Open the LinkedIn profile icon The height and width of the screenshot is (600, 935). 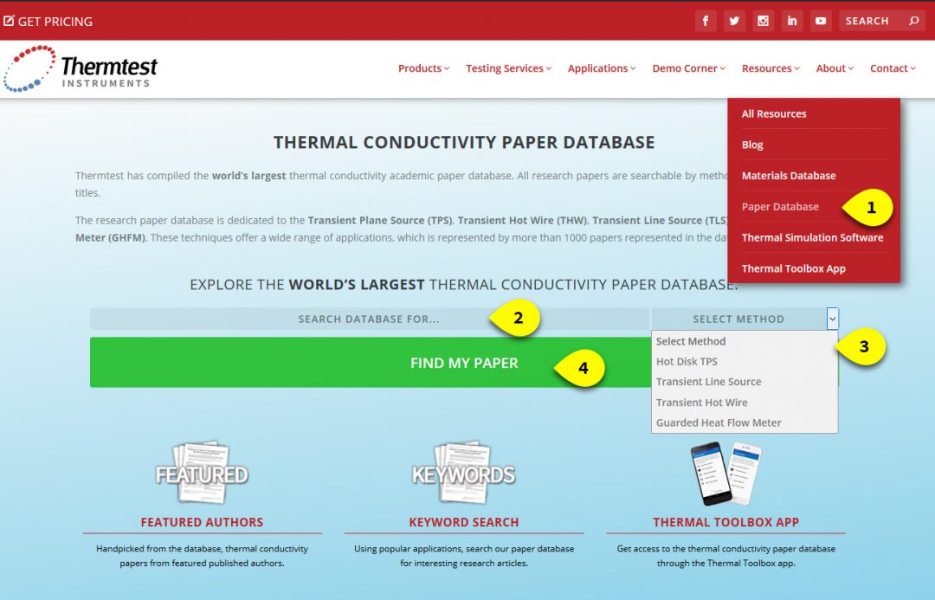click(791, 20)
